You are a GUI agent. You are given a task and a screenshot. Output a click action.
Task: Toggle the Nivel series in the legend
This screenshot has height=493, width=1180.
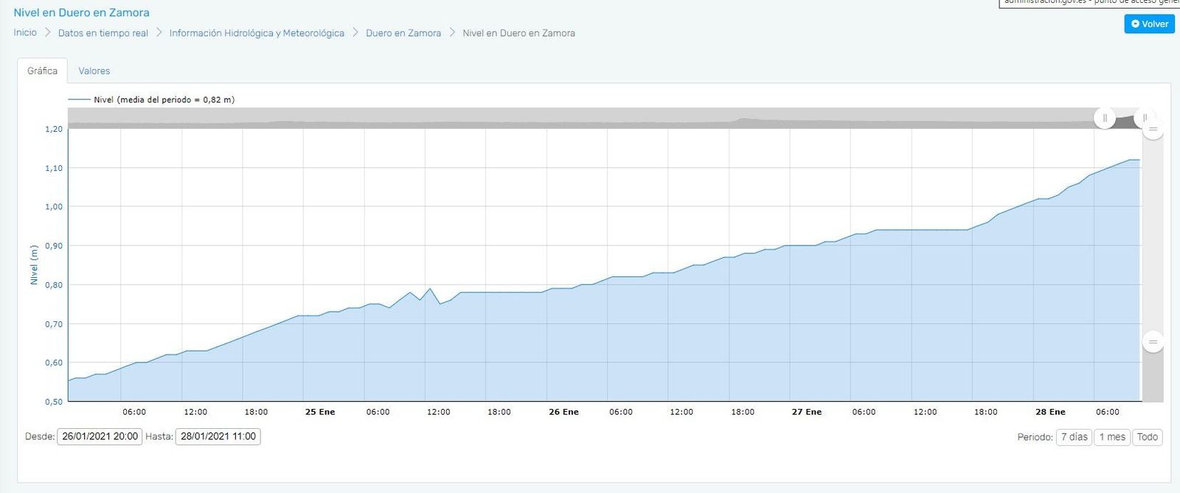151,99
